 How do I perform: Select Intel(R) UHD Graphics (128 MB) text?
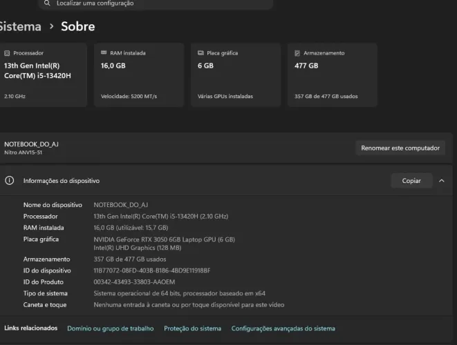138,248
